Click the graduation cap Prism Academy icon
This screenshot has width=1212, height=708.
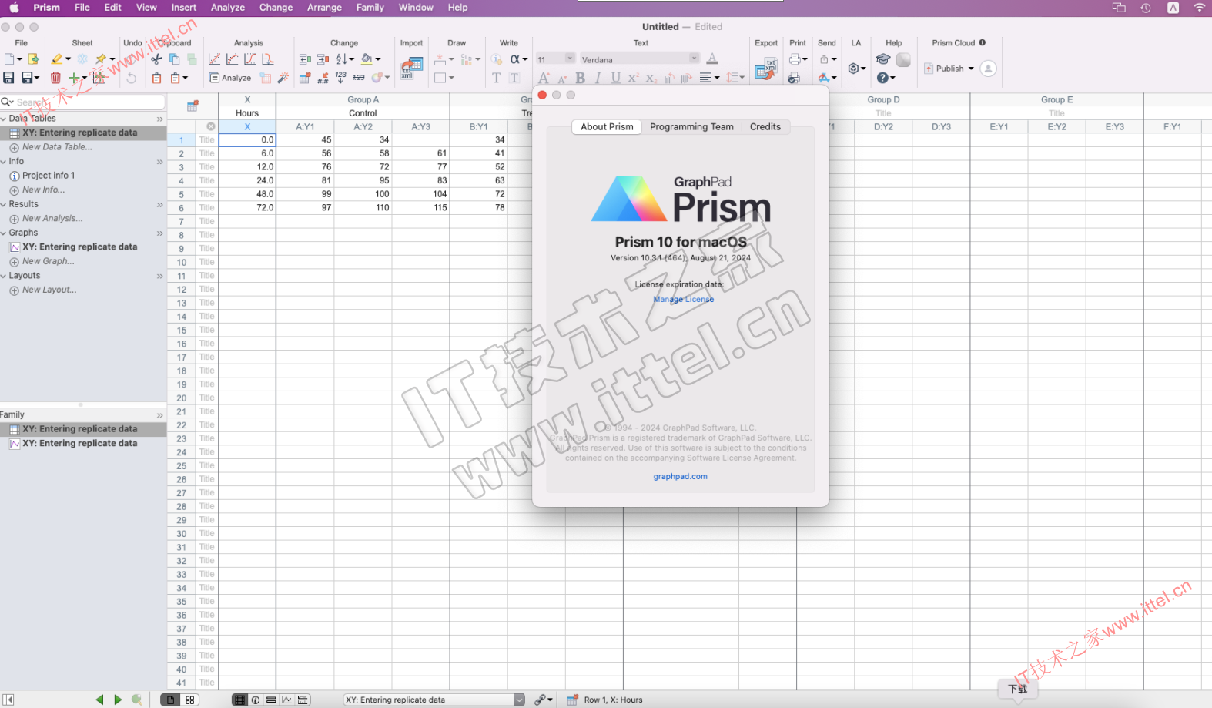(883, 59)
